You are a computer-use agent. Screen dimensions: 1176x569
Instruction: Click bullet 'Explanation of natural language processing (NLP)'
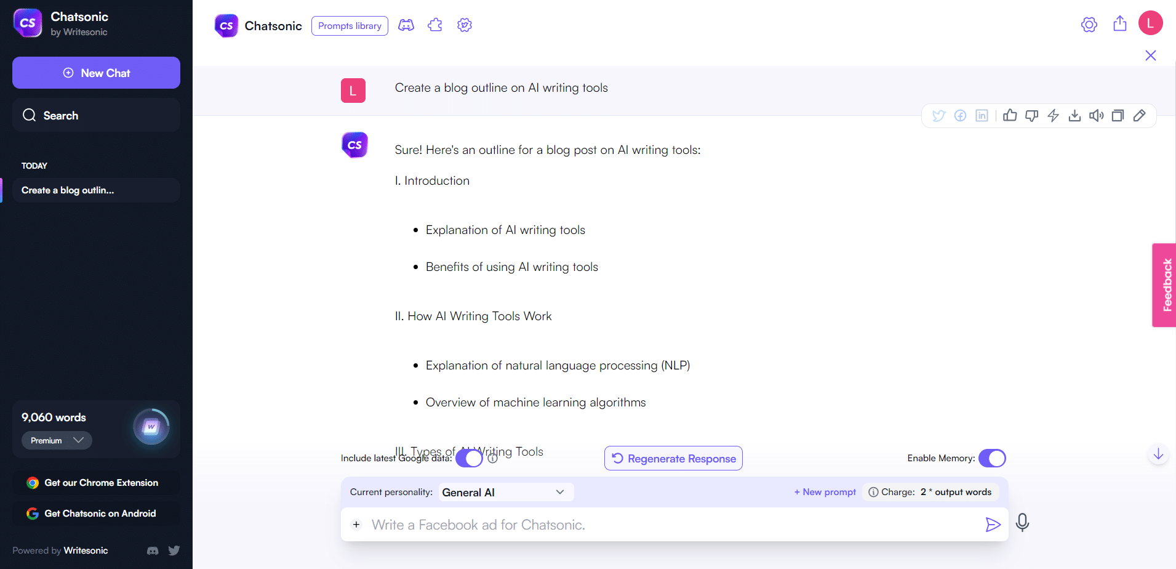558,365
